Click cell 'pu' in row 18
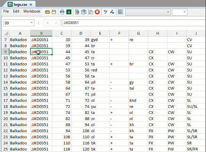The width and height of the screenshot is (206, 152). coord(100,107)
